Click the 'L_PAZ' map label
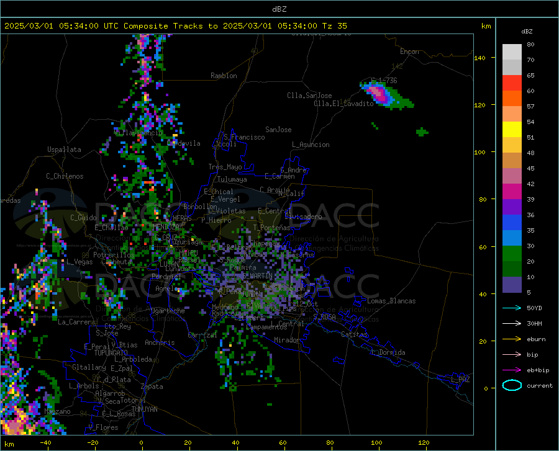 tap(461, 380)
